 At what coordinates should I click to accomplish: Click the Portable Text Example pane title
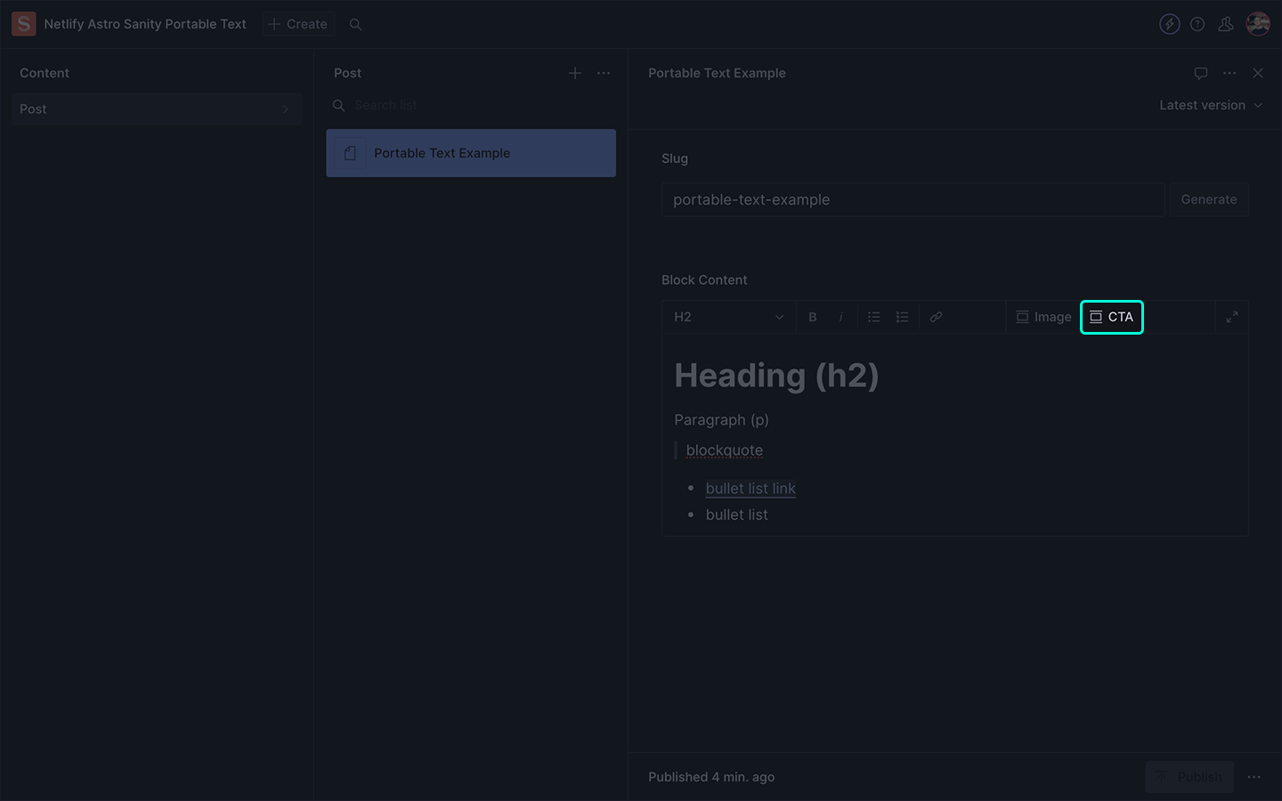pos(717,73)
